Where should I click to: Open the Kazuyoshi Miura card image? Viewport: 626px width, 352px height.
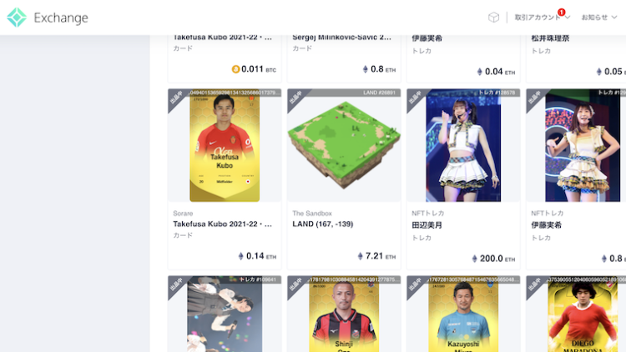pyautogui.click(x=463, y=315)
